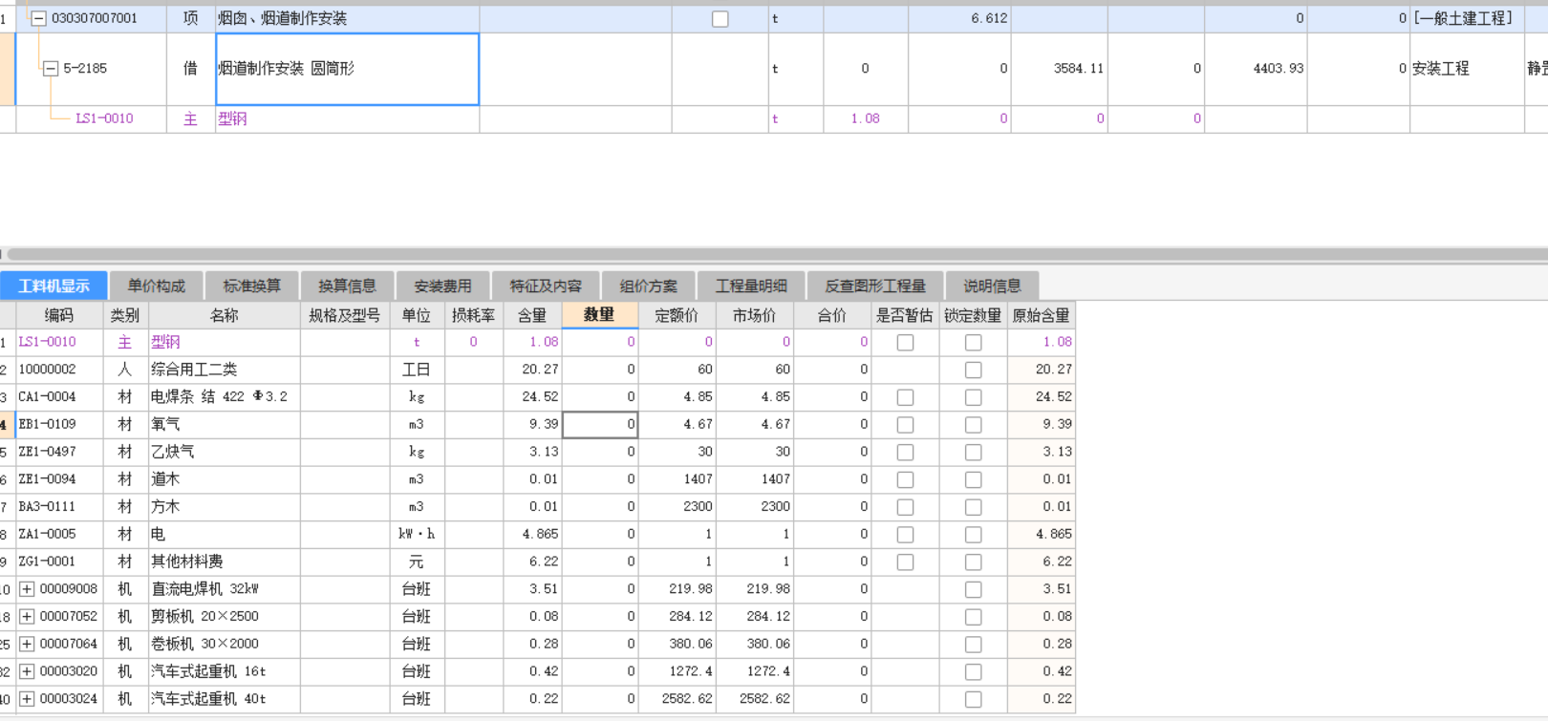The width and height of the screenshot is (1548, 721).
Task: Click the code cell CA1-0004
Action: pyautogui.click(x=58, y=396)
